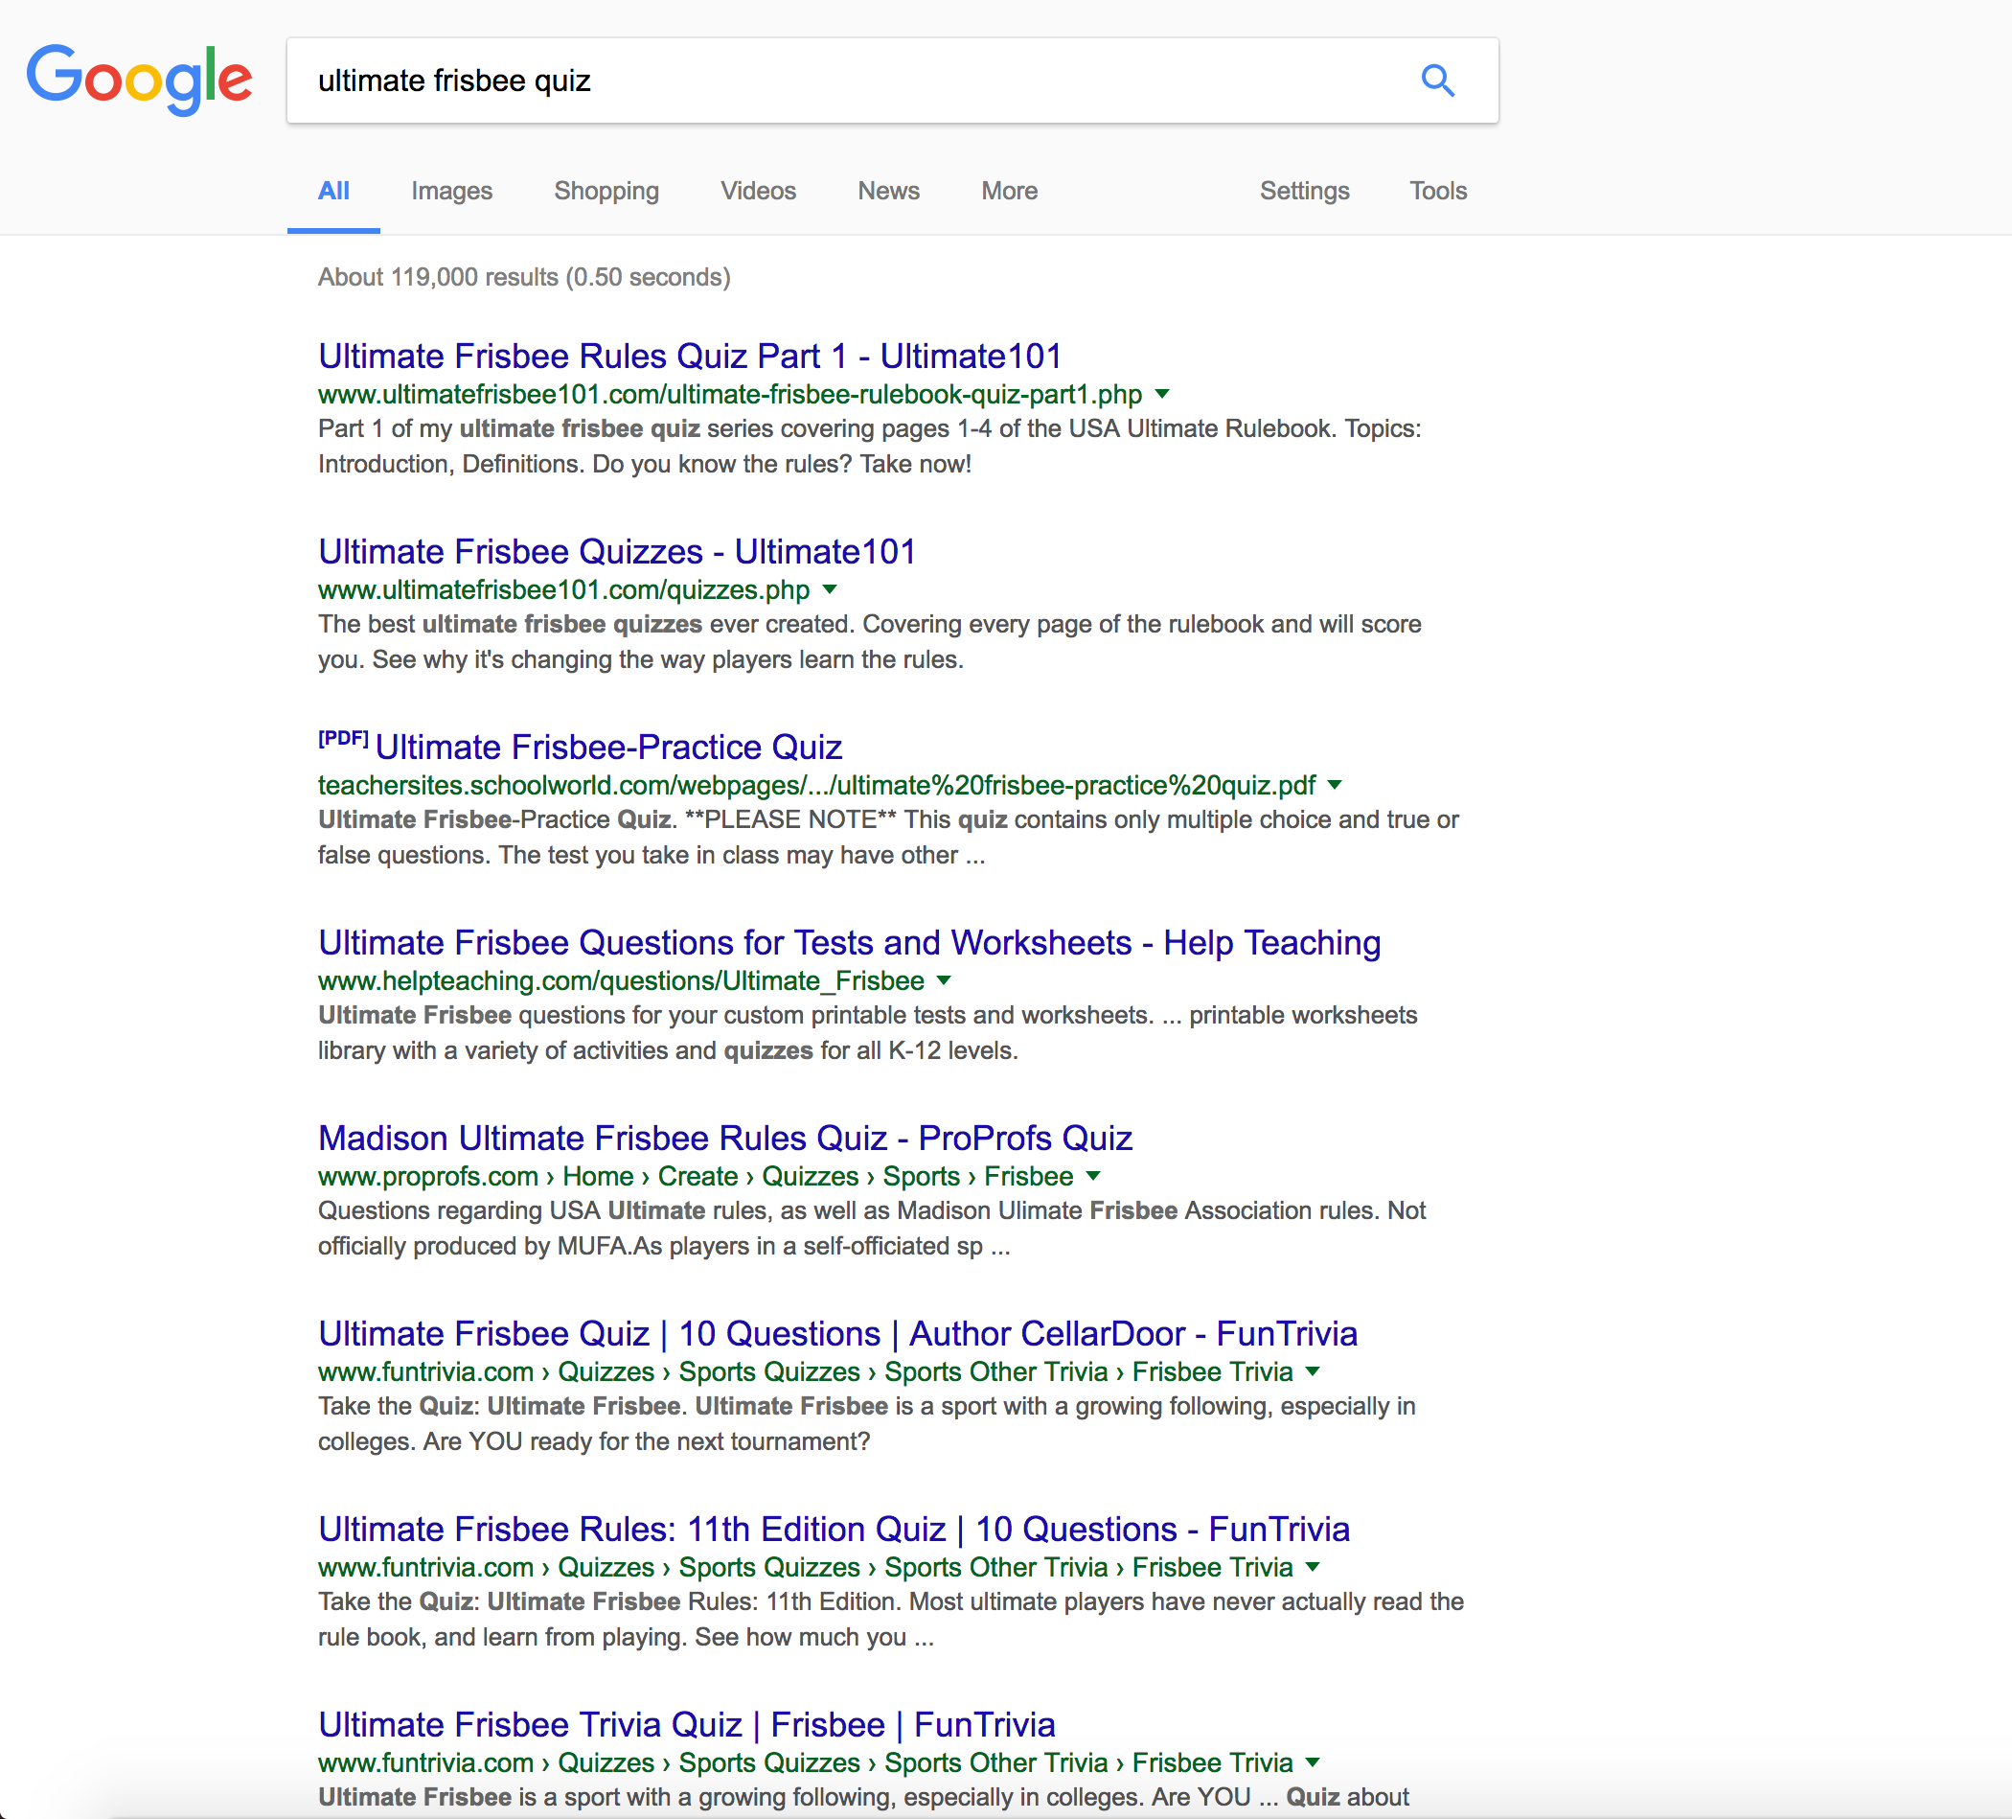Open the PDF Ultimate Frisbee-Practice Quiz result
2012x1819 pixels.
point(607,748)
